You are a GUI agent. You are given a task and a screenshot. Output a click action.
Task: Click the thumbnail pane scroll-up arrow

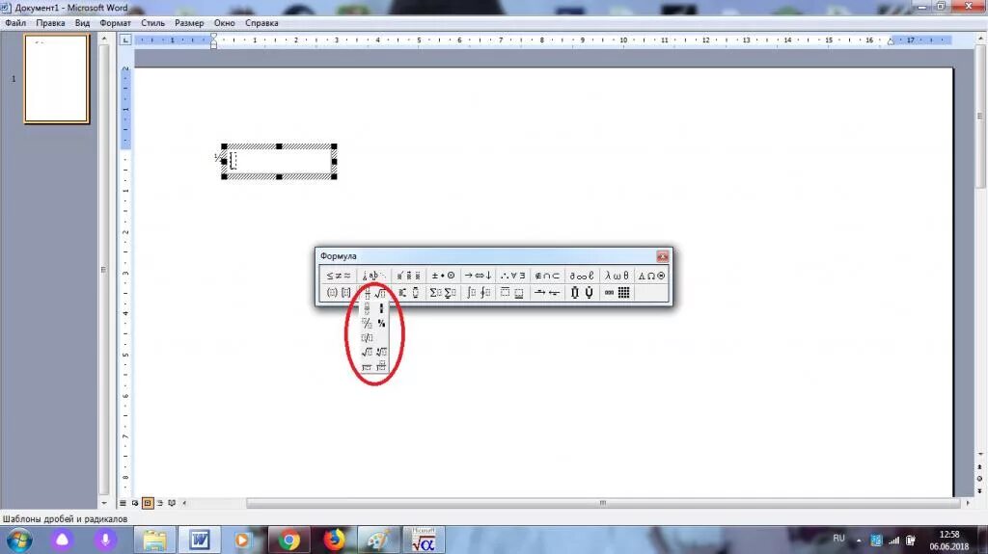(x=104, y=40)
